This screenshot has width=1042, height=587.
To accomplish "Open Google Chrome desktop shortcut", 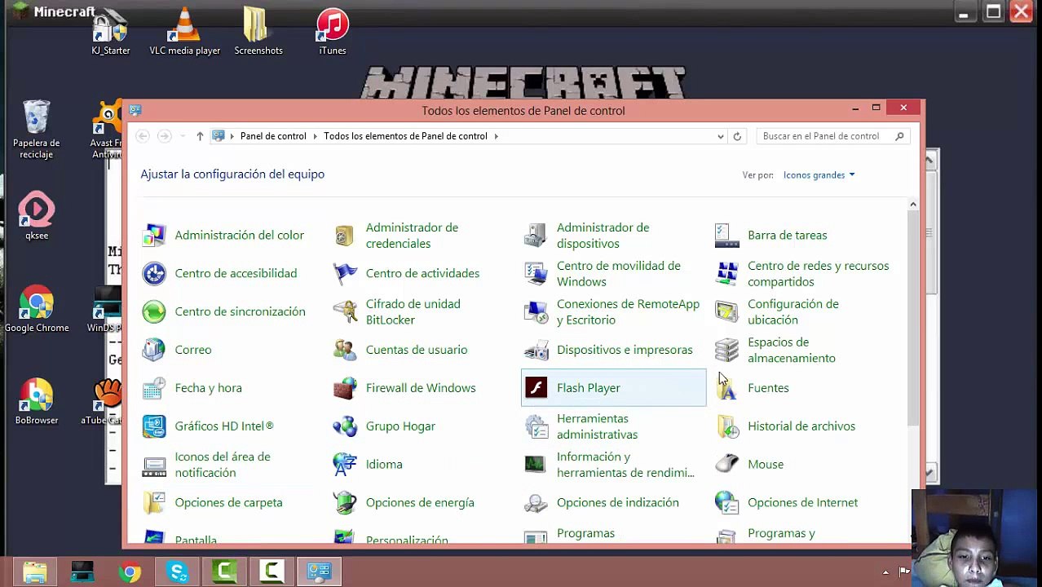I will tap(37, 310).
